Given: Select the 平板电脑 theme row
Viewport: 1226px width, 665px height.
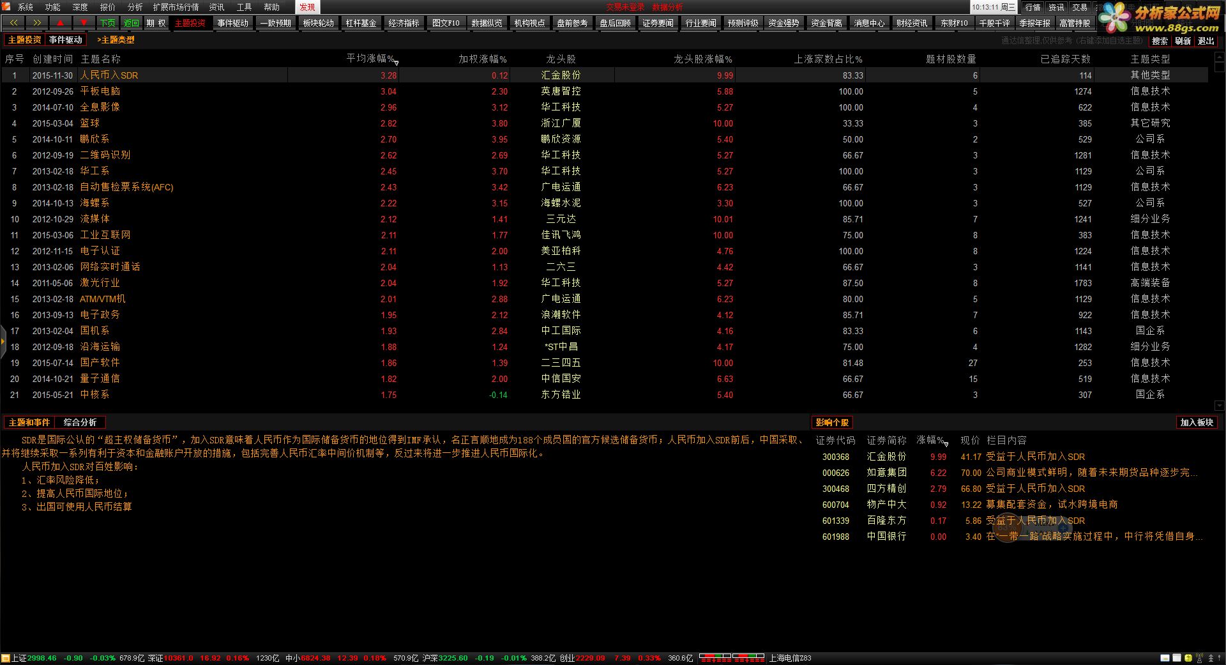Looking at the screenshot, I should point(604,91).
